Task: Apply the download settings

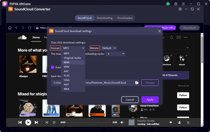Action: 150,100
